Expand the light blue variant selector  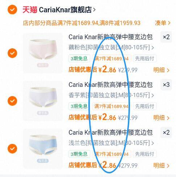(x=111, y=143)
